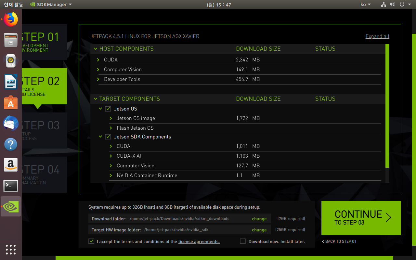Image resolution: width=416 pixels, height=260 pixels.
Task: Launch Thunderbird mail from dock
Action: pos(11,123)
